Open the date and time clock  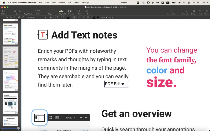point(200,3)
